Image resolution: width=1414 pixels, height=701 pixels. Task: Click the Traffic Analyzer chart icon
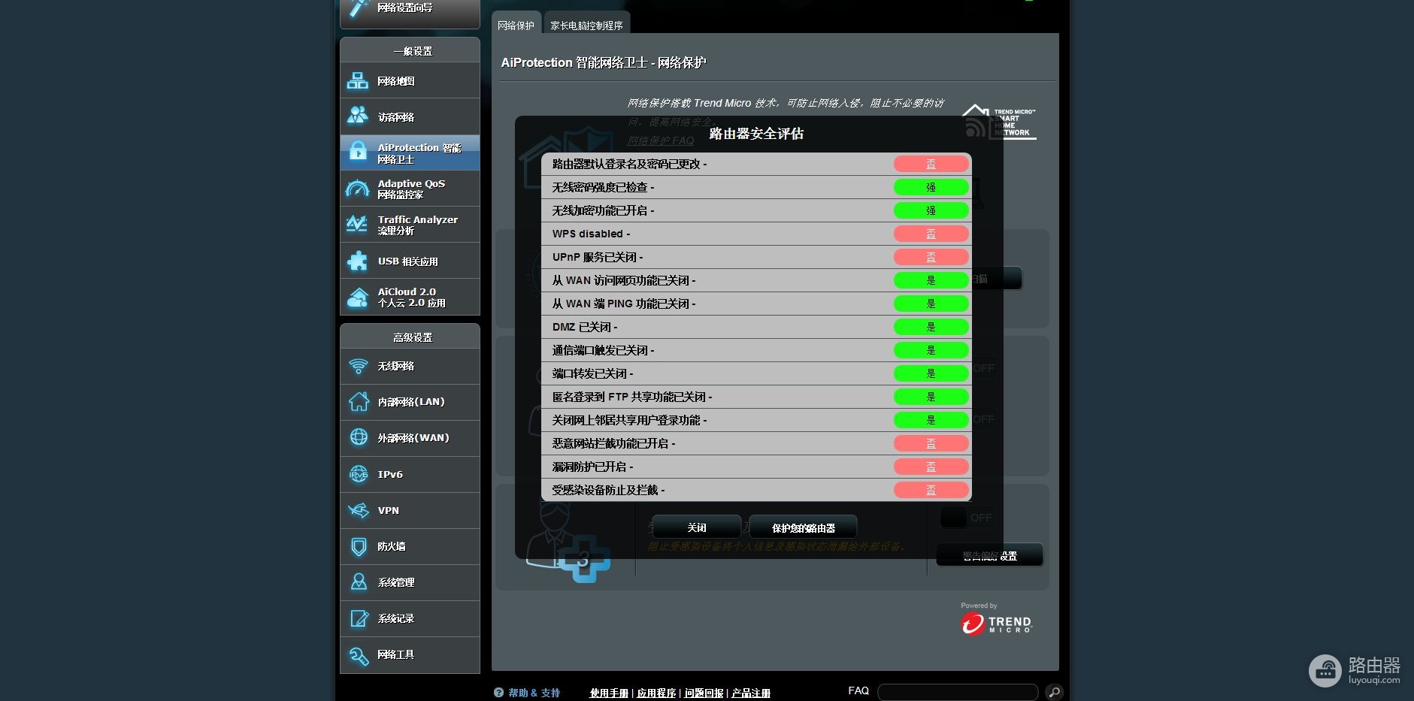pos(358,225)
